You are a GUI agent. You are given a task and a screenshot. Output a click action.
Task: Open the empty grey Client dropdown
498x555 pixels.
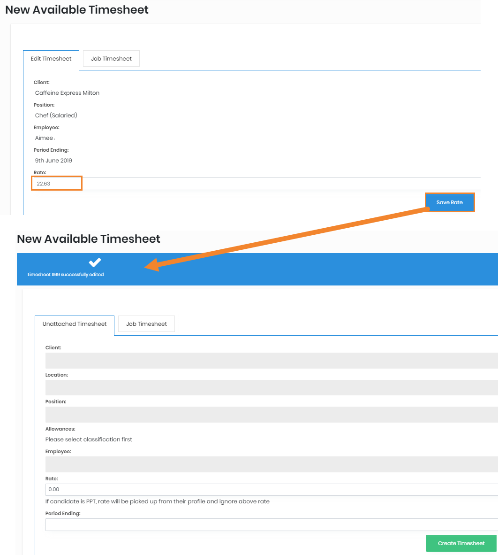[271, 361]
